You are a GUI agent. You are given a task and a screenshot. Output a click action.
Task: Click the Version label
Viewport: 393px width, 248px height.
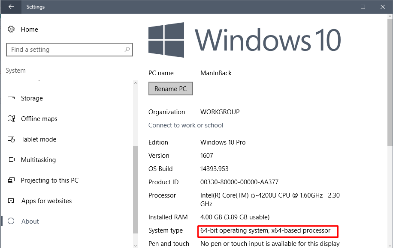[159, 156]
